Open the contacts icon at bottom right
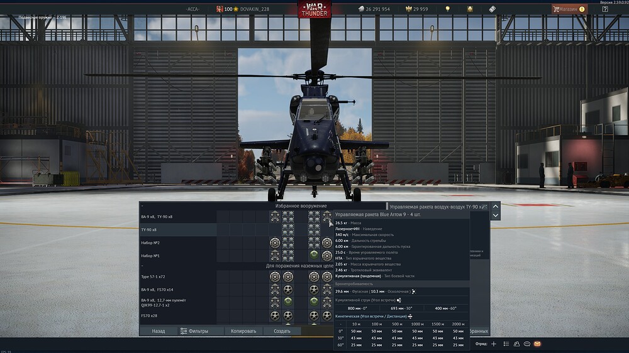Viewport: 629px width, 353px height. (x=516, y=344)
